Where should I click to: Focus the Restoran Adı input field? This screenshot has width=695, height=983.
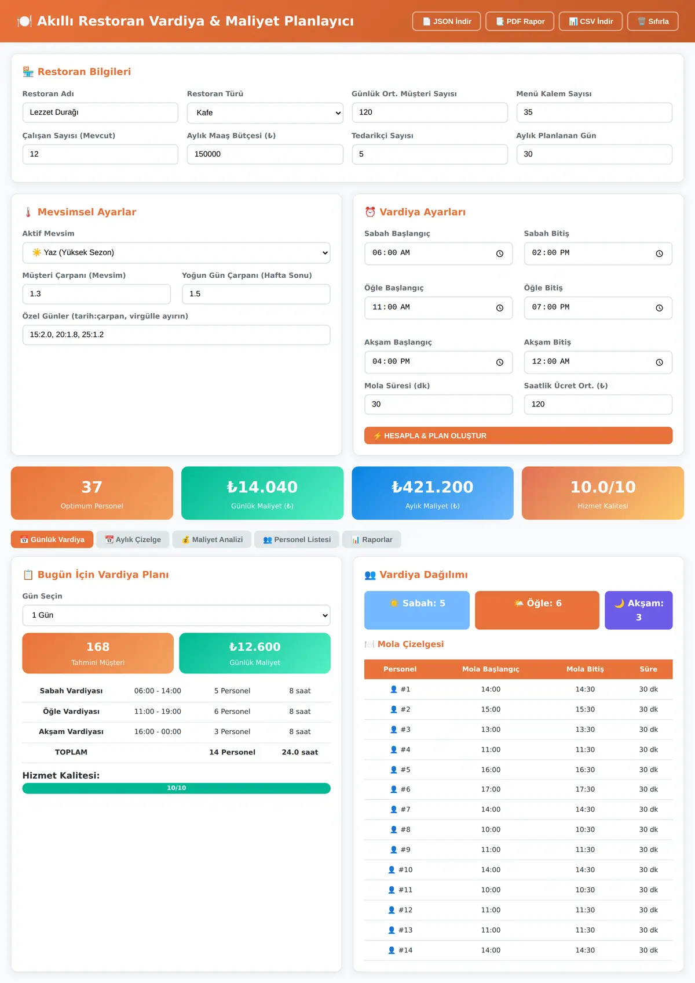point(100,113)
